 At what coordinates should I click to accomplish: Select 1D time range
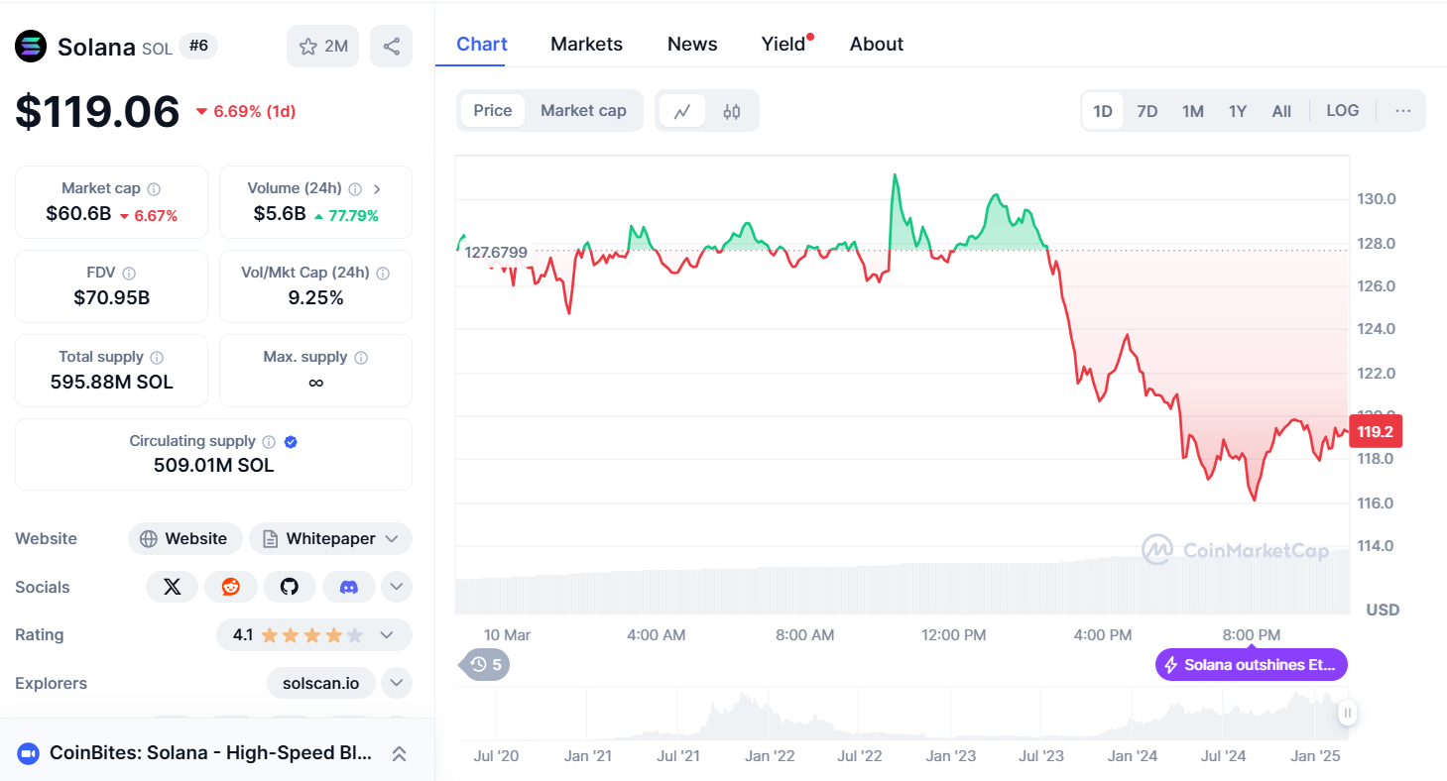click(1103, 111)
